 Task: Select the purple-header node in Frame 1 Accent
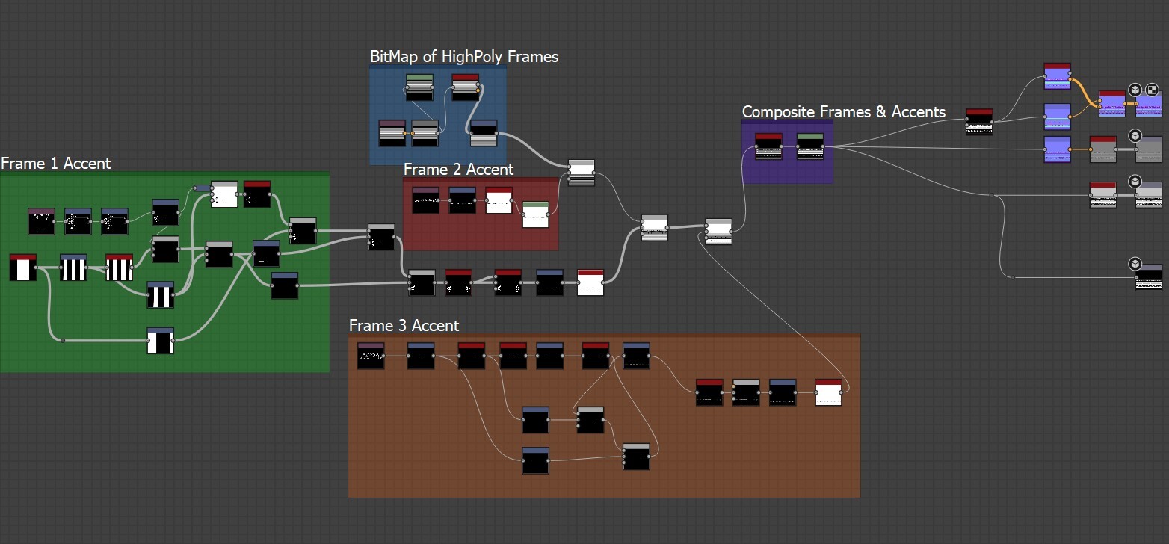coord(42,221)
